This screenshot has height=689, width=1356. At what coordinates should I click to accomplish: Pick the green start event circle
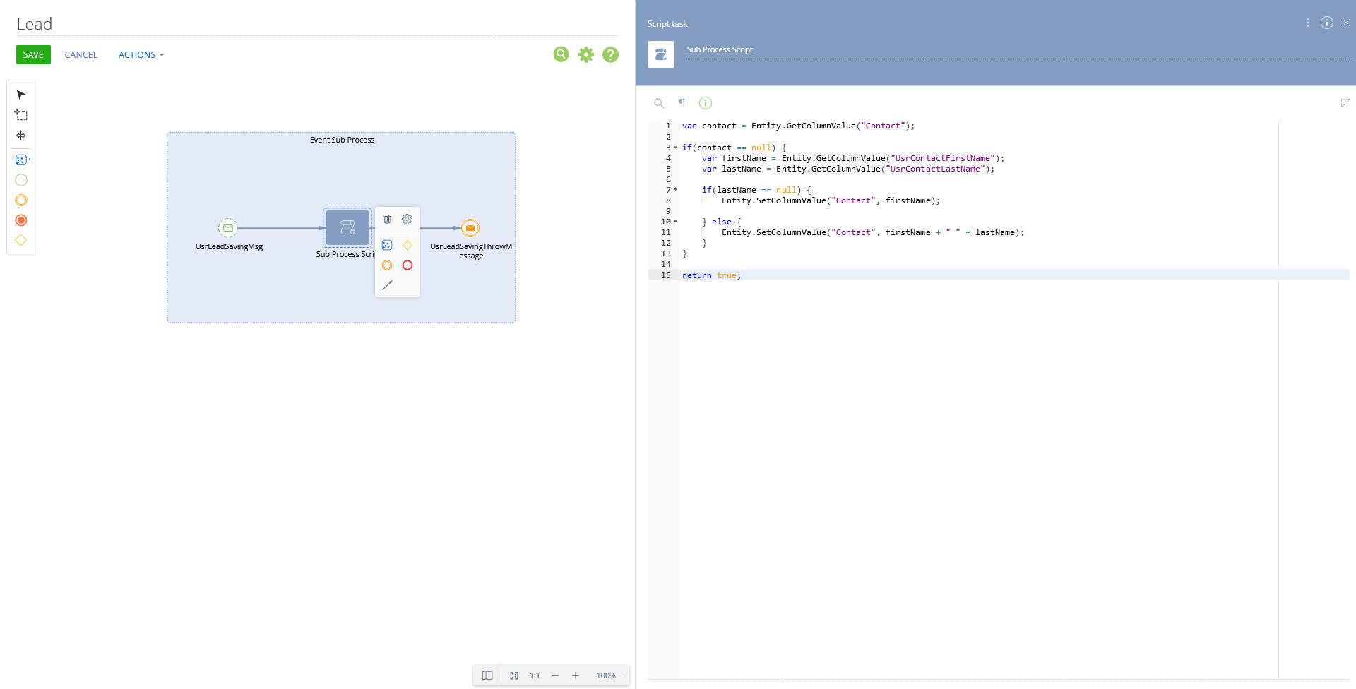click(21, 180)
